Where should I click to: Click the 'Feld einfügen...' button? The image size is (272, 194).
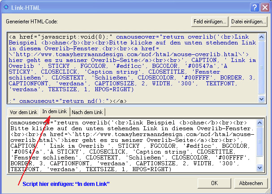210,21
